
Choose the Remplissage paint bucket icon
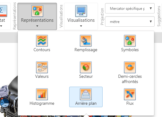click(x=86, y=41)
